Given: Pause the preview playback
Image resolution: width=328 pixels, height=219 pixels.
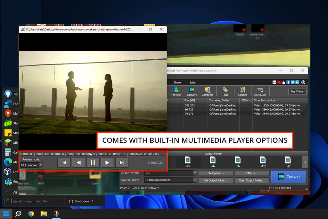Looking at the screenshot, I should click(93, 163).
